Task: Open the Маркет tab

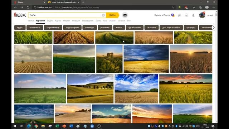Action: (67, 21)
